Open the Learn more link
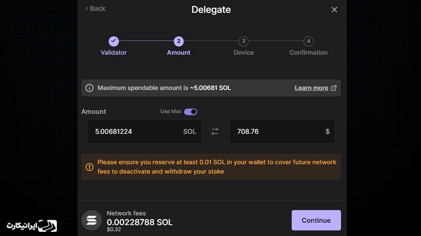421x236 pixels. [x=311, y=88]
